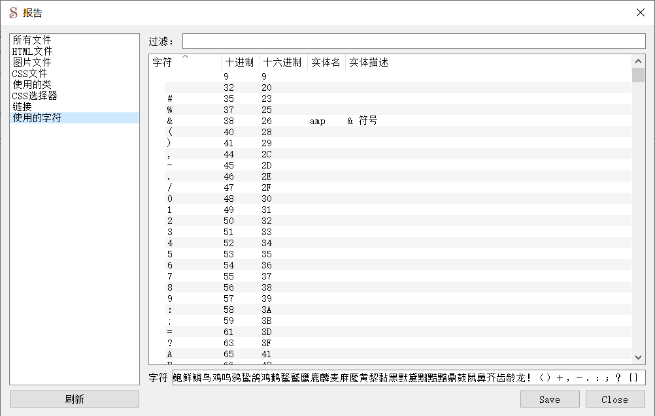Screen dimensions: 655x416
Task: Sort by the 十进制 column header
Action: click(239, 63)
